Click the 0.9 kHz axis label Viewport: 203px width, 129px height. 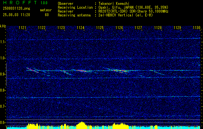click(x=3, y=74)
